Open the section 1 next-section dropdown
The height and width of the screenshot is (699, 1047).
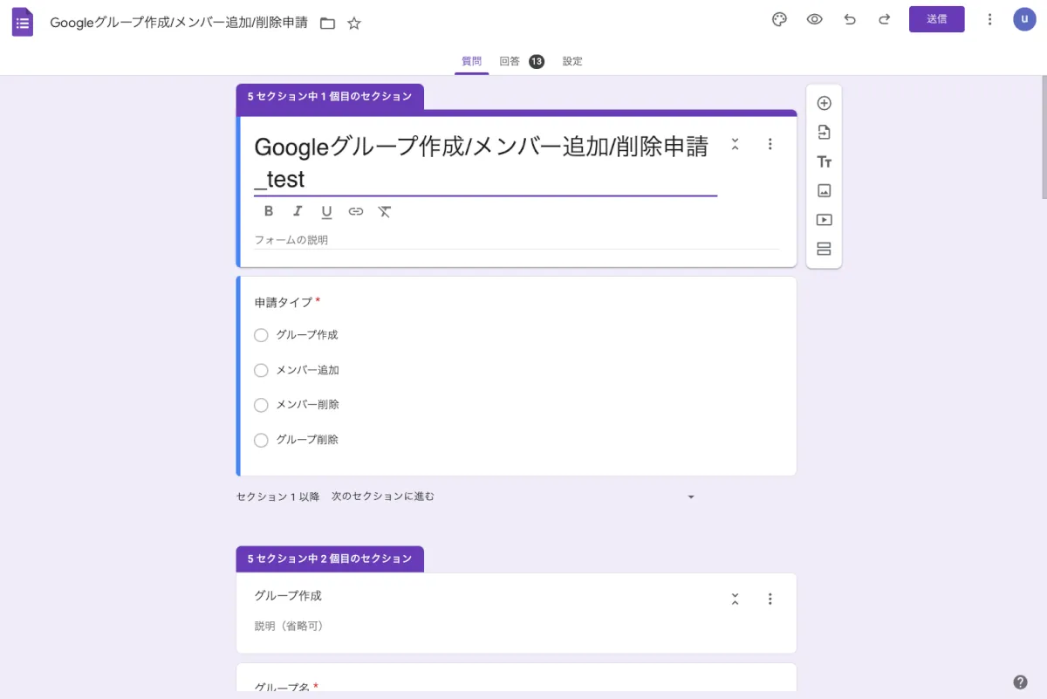point(690,497)
